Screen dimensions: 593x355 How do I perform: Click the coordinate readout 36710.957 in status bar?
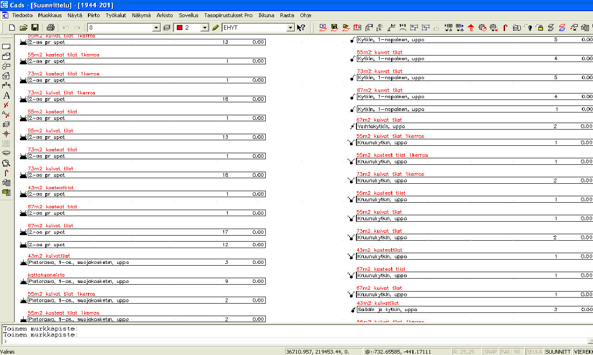(325, 352)
